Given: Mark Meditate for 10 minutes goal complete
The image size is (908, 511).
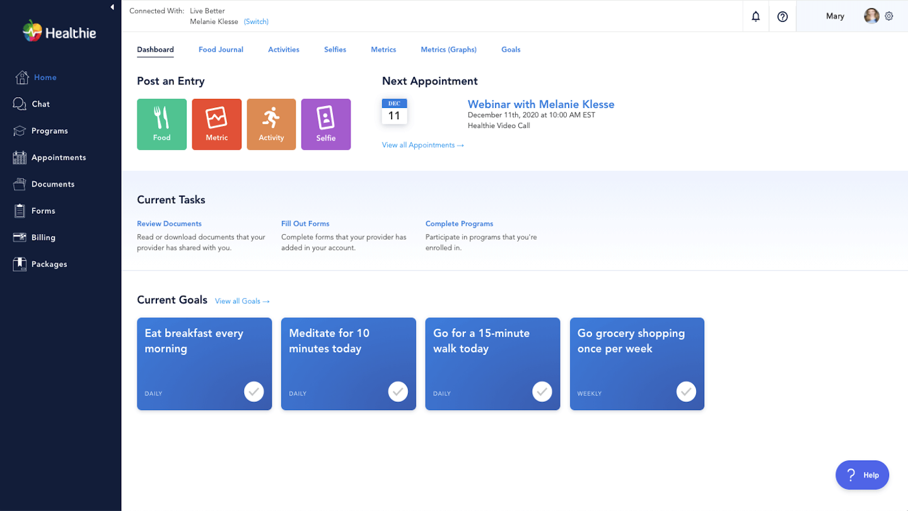Looking at the screenshot, I should (398, 391).
